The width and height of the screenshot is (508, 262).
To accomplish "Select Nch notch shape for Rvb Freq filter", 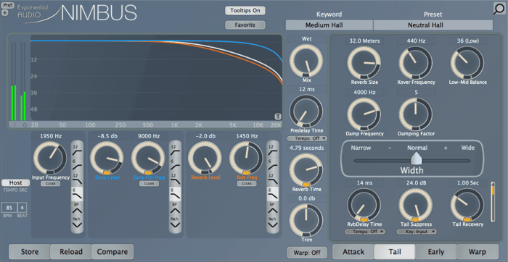I will point(273,223).
